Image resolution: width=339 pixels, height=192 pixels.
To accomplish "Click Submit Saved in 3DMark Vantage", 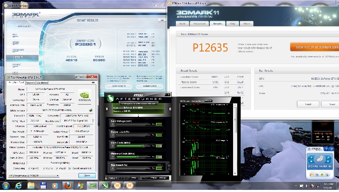I will [x=150, y=86].
